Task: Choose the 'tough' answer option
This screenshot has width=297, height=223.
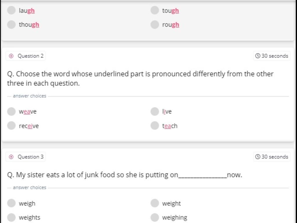Action: pyautogui.click(x=155, y=10)
